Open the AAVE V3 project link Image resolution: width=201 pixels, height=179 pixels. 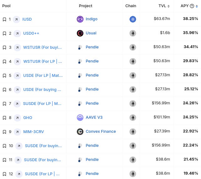coord(94,117)
